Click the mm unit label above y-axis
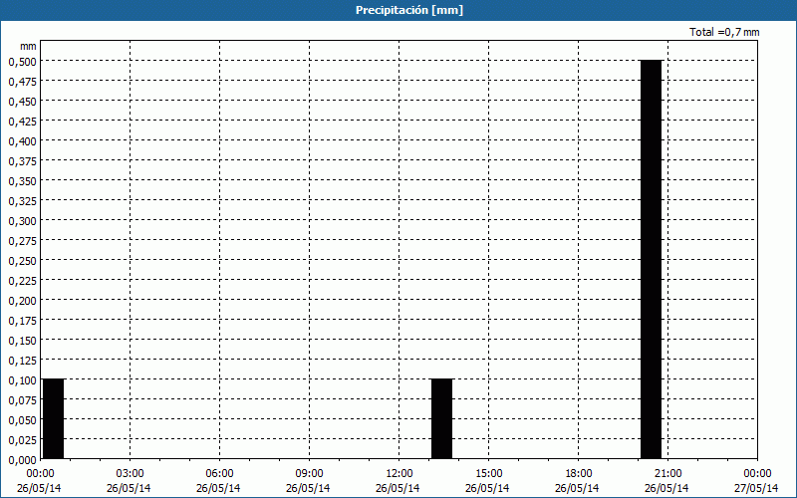Image resolution: width=797 pixels, height=498 pixels. tap(28, 46)
